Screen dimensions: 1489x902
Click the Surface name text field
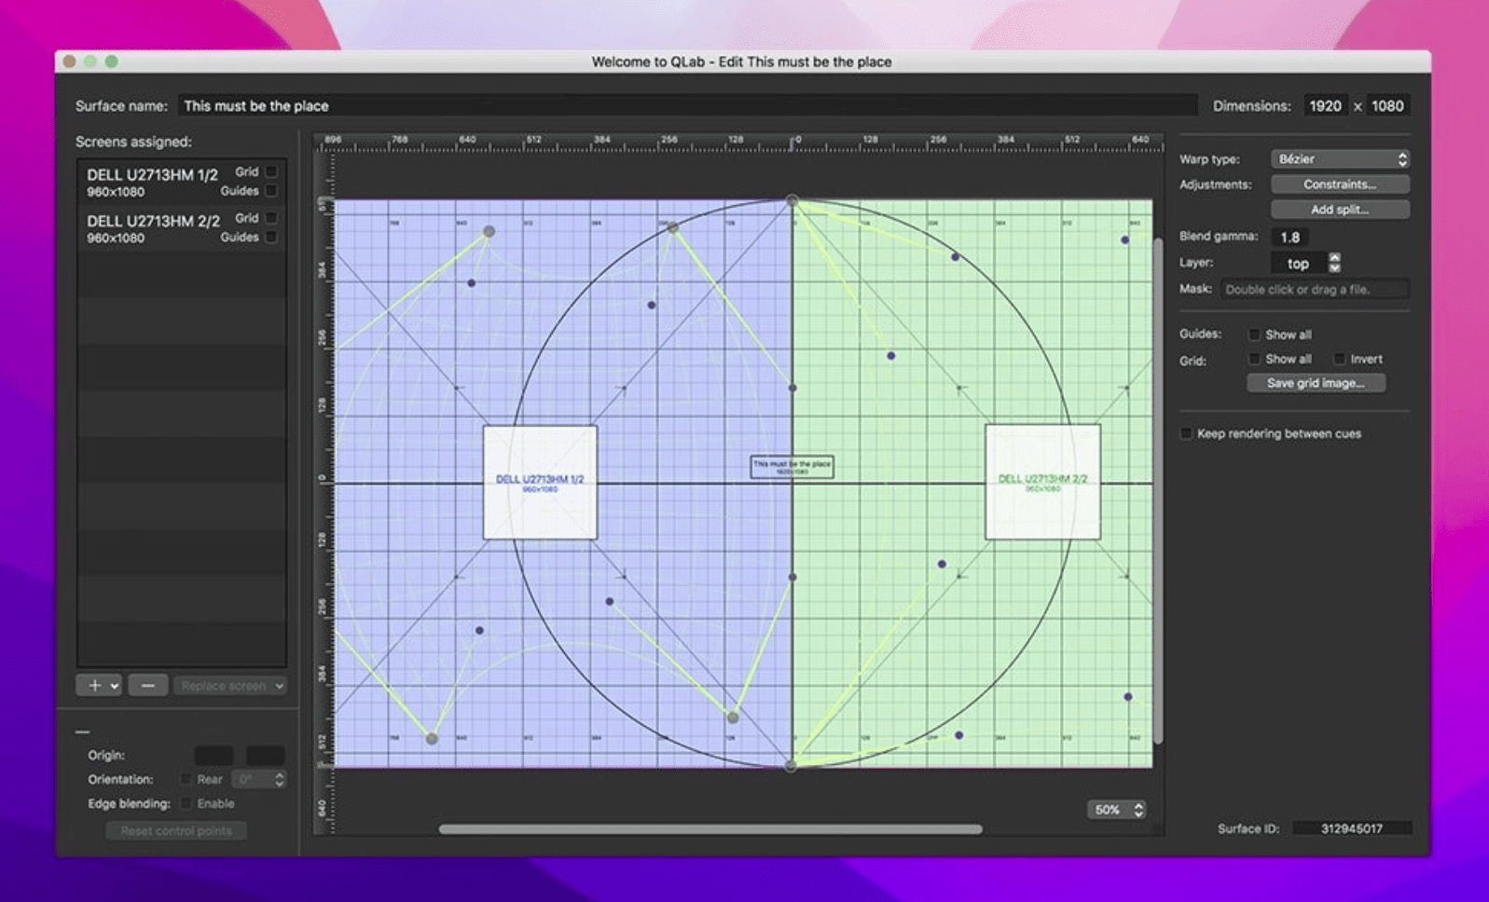[687, 105]
